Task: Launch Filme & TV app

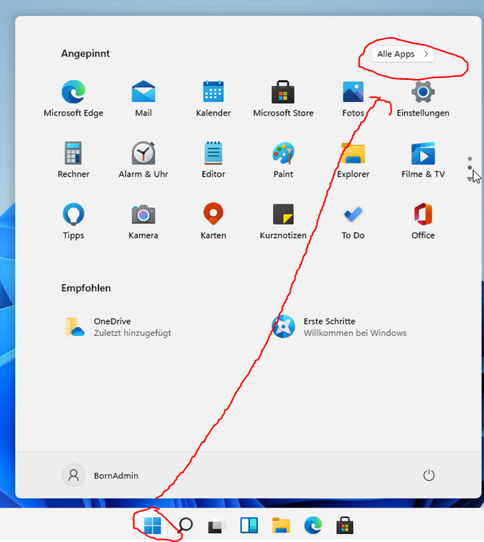Action: click(423, 160)
